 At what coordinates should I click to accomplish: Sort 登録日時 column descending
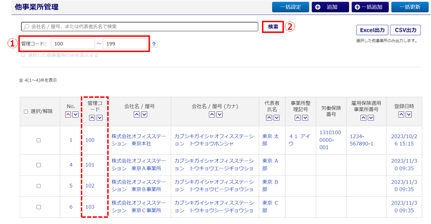point(408,115)
